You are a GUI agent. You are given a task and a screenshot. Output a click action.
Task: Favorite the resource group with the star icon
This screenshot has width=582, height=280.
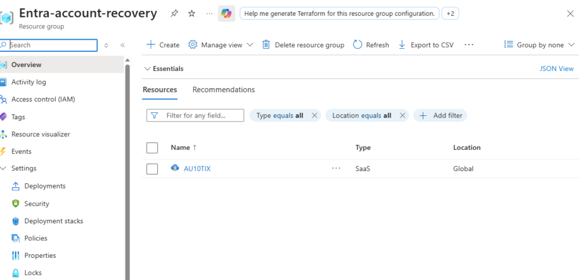[192, 14]
